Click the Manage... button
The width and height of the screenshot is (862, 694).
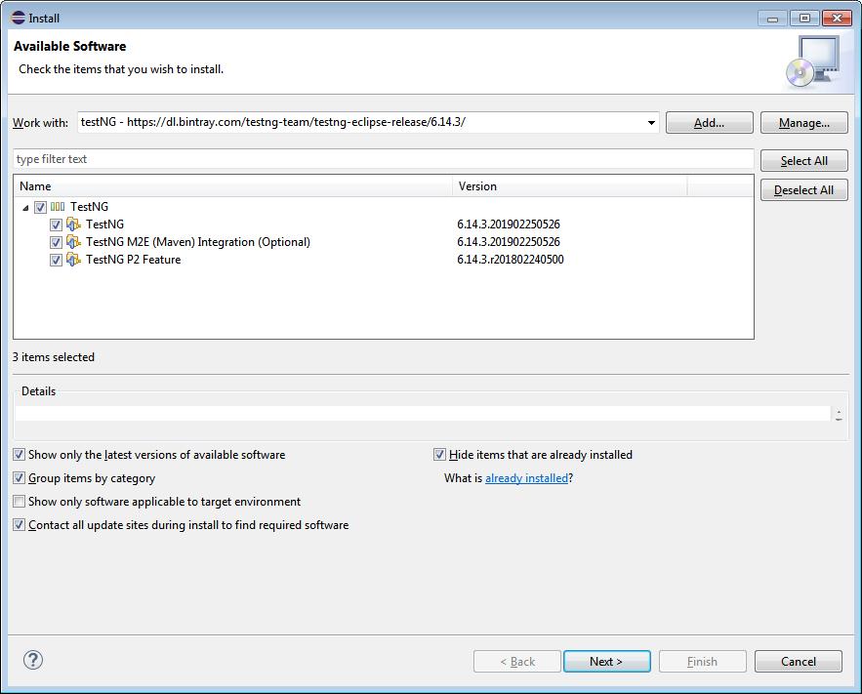tap(804, 123)
